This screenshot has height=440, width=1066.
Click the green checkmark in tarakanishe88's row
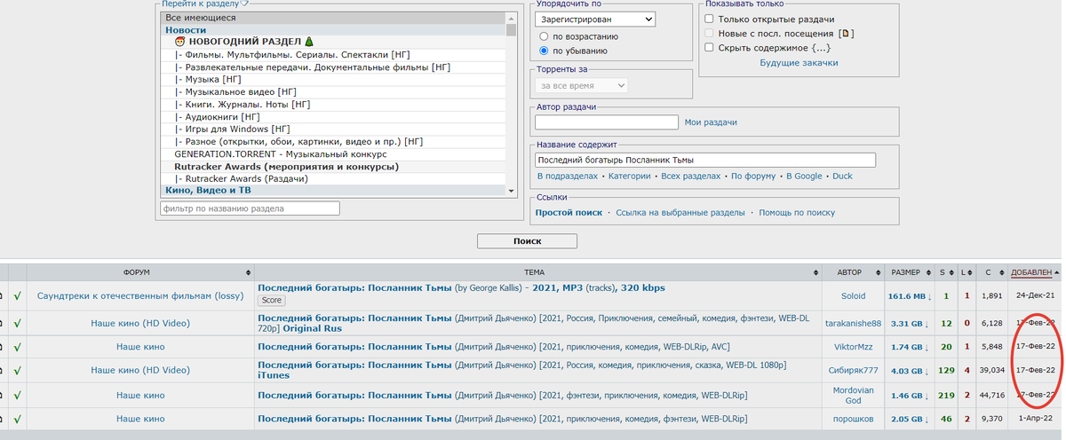17,323
